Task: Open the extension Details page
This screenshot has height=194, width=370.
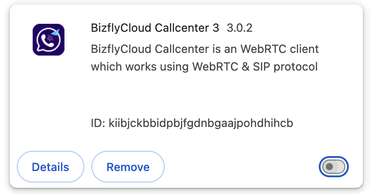Action: click(x=50, y=168)
